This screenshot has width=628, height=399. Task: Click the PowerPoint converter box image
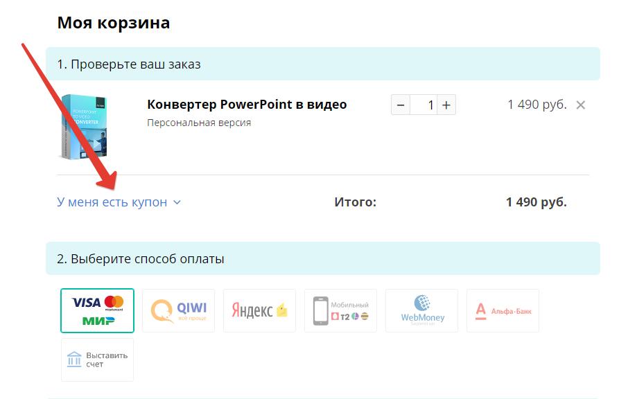tap(83, 127)
